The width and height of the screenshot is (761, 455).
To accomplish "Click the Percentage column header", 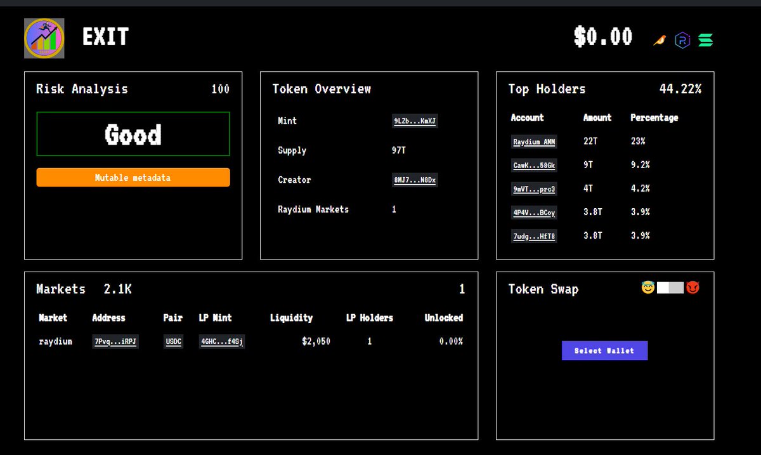I will [654, 118].
